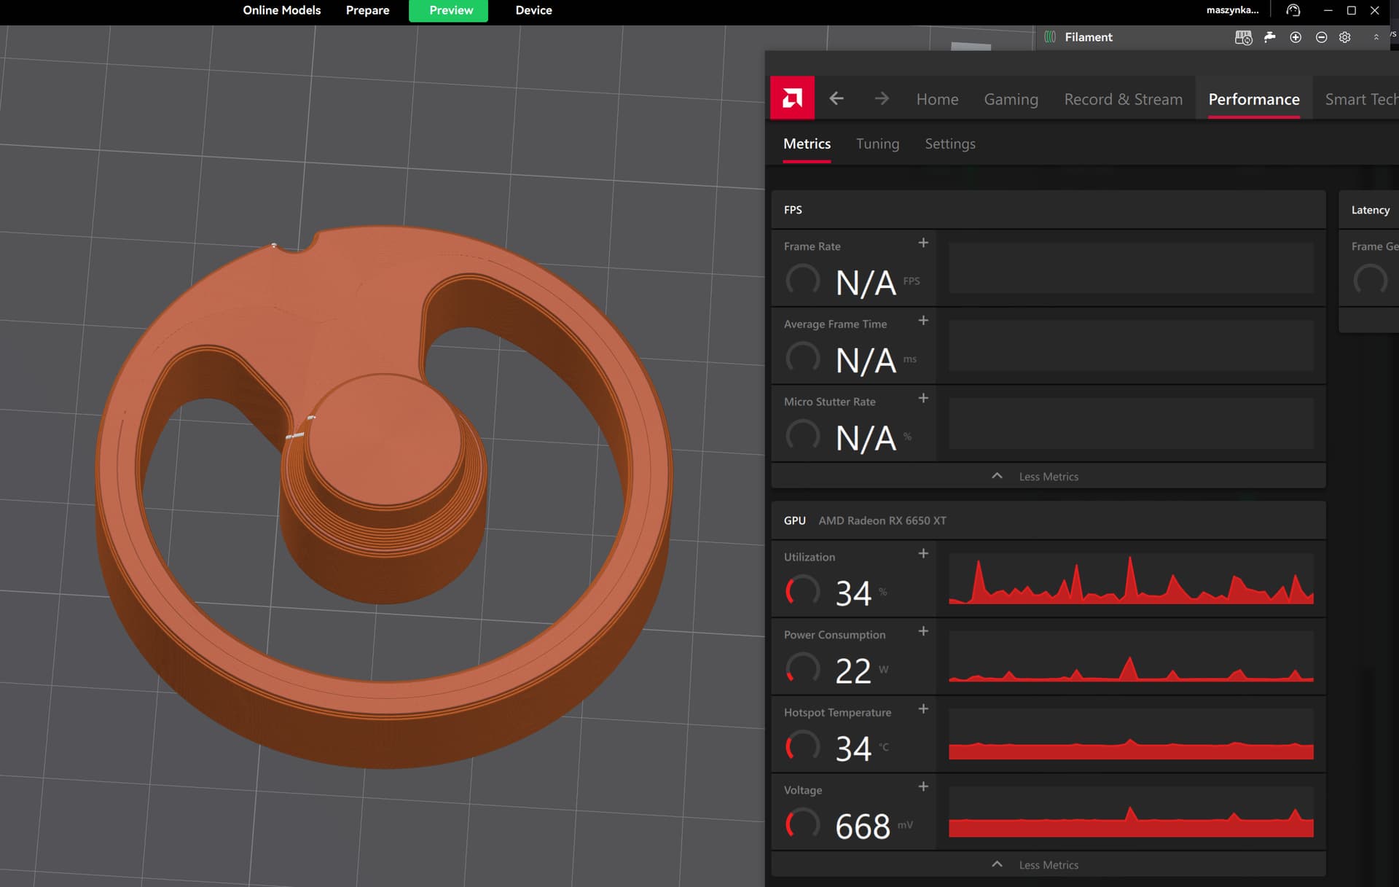The height and width of the screenshot is (887, 1399).
Task: Collapse GPU section with Less Metrics
Action: (x=1048, y=864)
